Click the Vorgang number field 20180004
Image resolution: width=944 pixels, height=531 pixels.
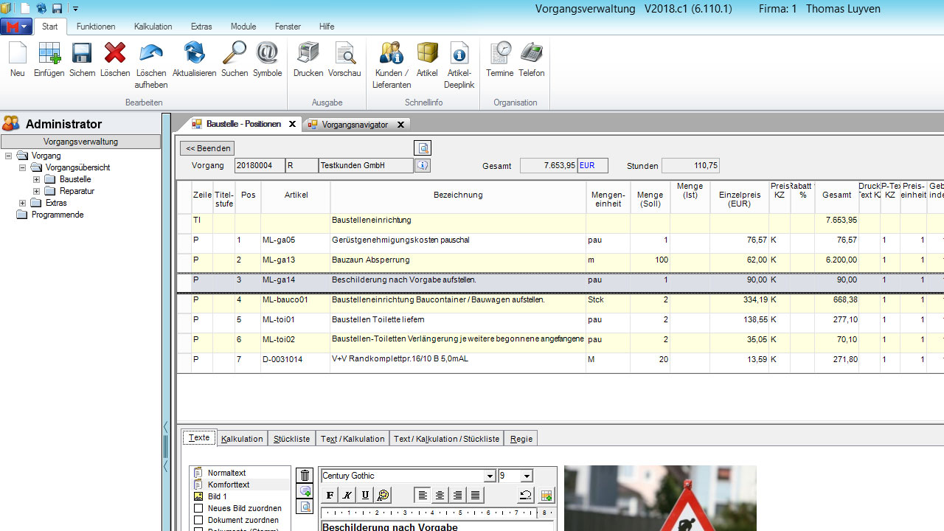tap(260, 166)
